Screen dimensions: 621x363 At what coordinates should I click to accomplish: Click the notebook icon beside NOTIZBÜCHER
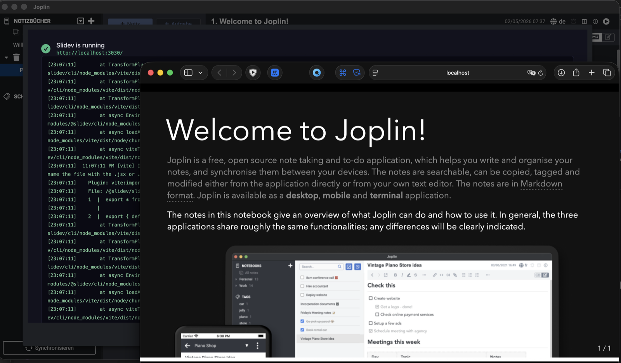7,21
